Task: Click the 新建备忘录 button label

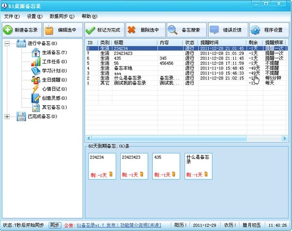Action: click(26, 30)
